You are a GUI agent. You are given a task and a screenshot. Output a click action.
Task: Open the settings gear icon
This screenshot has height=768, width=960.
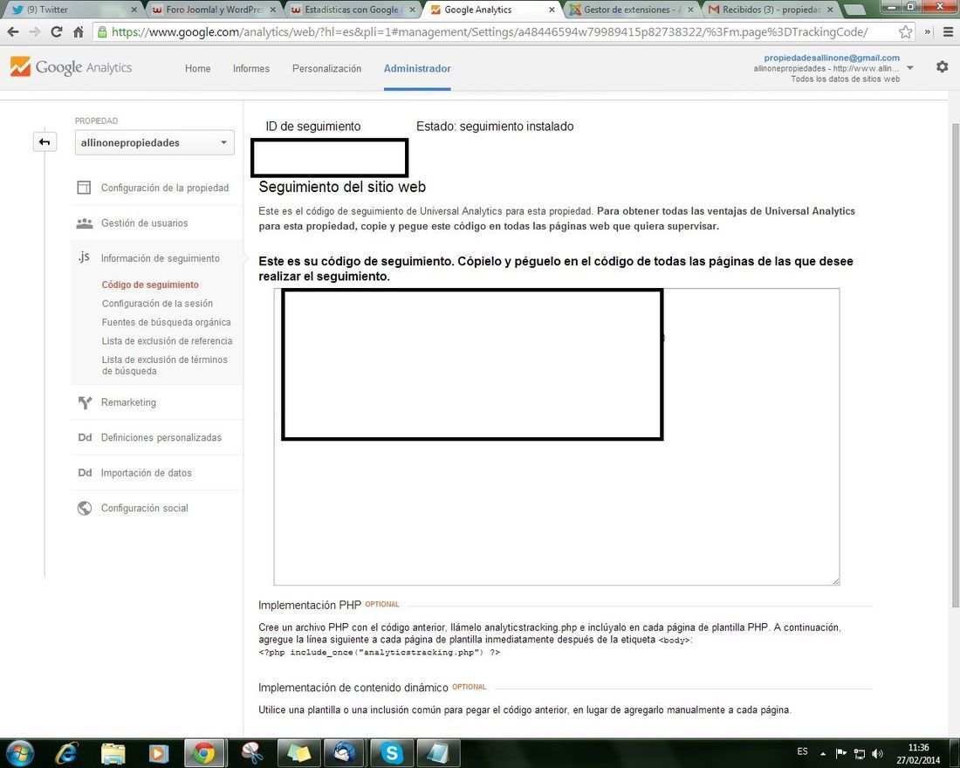coord(943,66)
